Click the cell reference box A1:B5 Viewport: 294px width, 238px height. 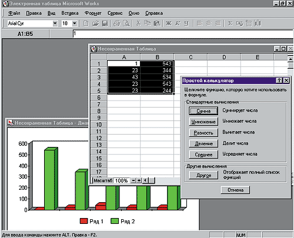click(25, 34)
